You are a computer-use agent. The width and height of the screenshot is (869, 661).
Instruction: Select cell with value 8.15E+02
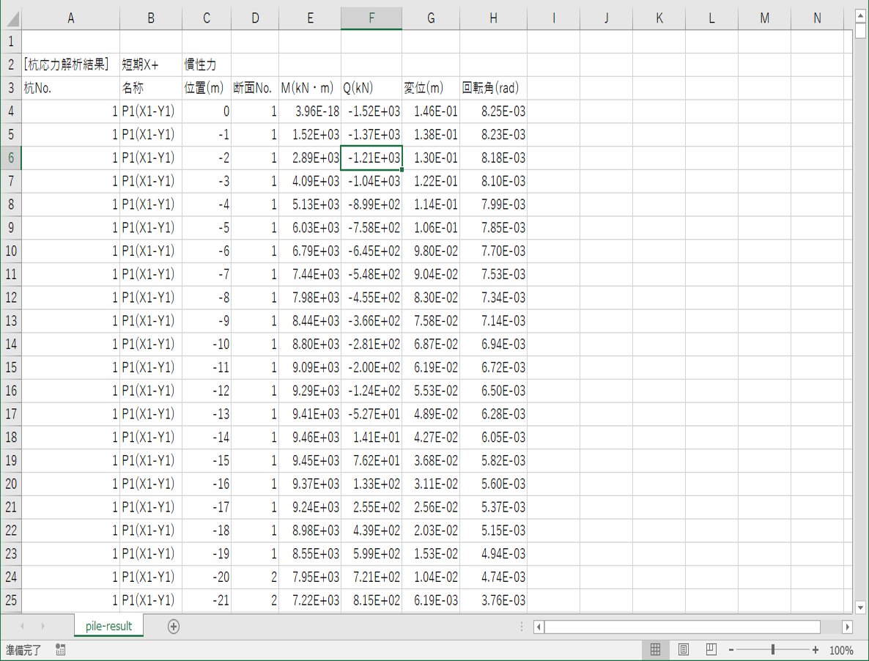tap(371, 600)
